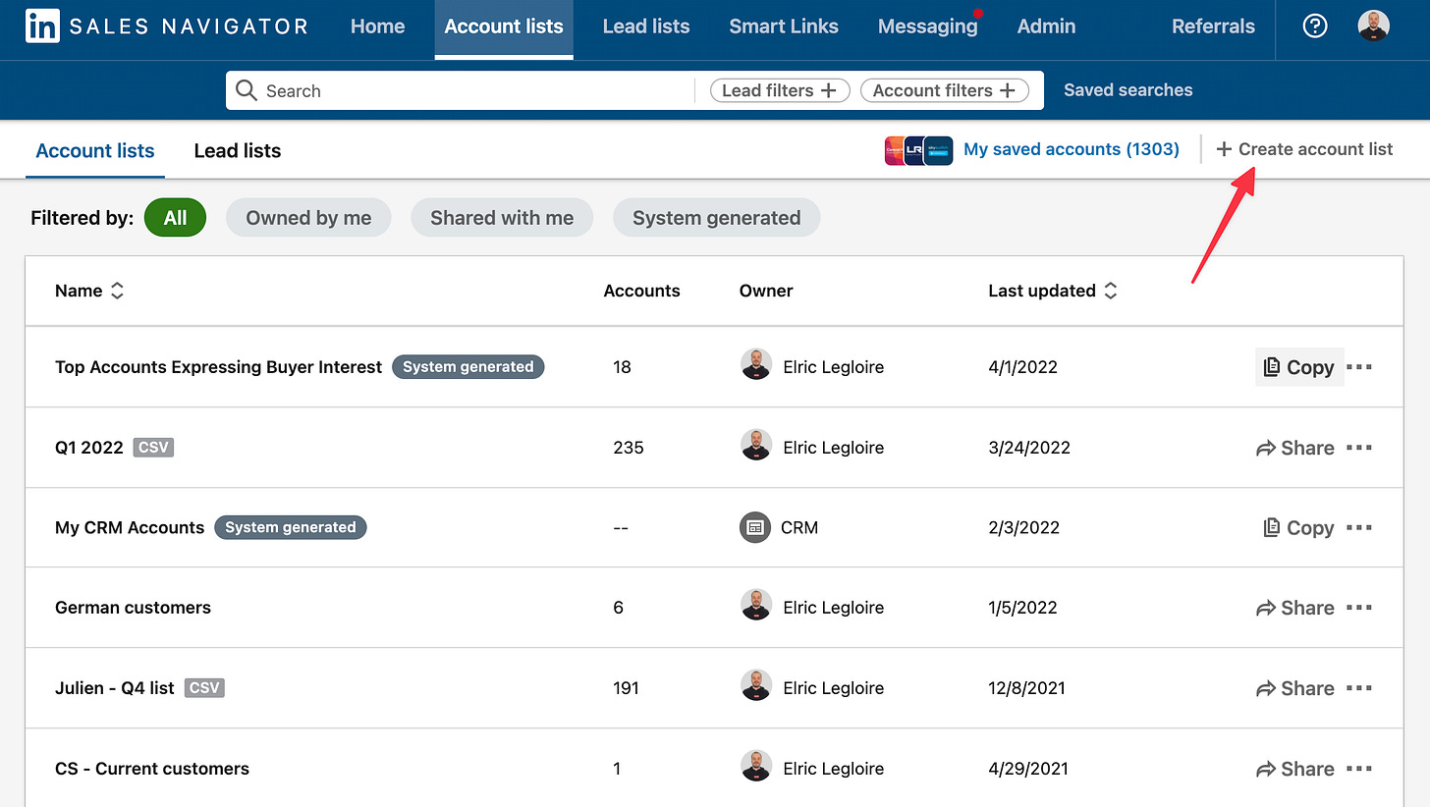
Task: Select the All filter
Action: pos(175,218)
